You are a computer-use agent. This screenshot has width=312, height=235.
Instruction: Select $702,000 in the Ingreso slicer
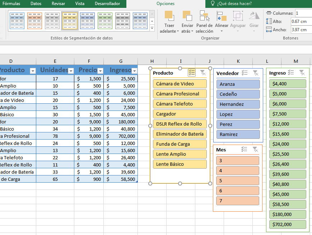287,225
